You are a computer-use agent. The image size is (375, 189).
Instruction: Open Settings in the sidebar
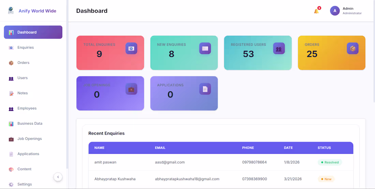(25, 184)
